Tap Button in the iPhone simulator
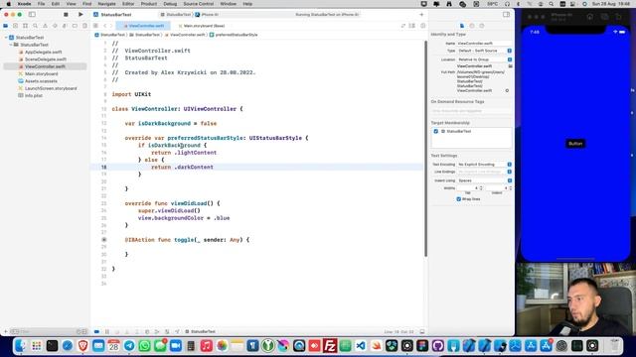The height and width of the screenshot is (357, 636). (x=575, y=144)
